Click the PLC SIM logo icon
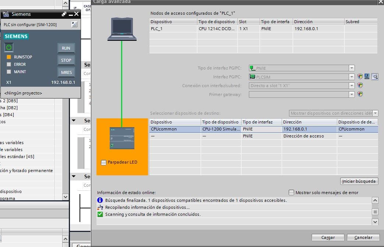 (x=6, y=14)
